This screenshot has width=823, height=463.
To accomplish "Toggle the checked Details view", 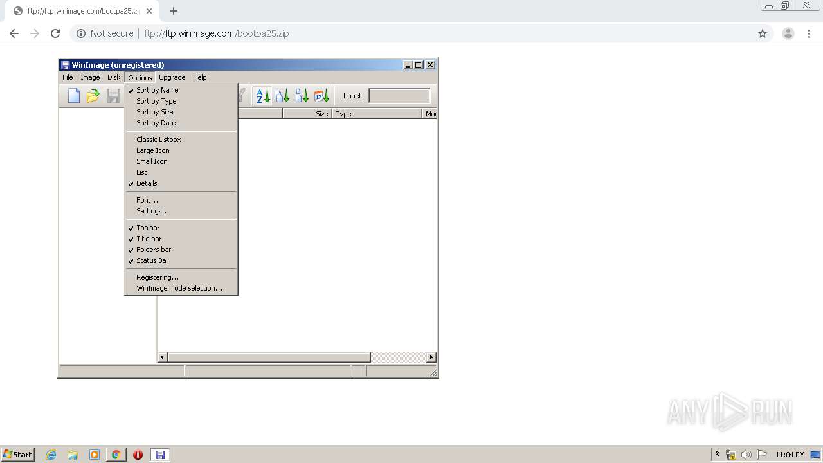I will coord(181,183).
